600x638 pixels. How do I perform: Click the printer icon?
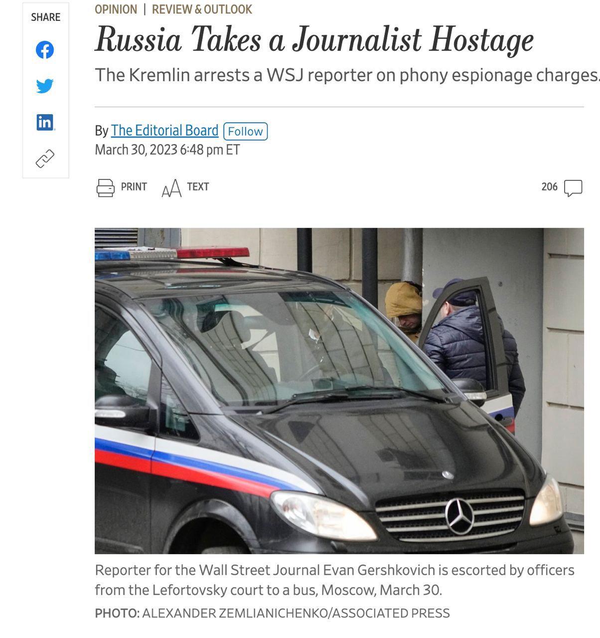coord(105,187)
